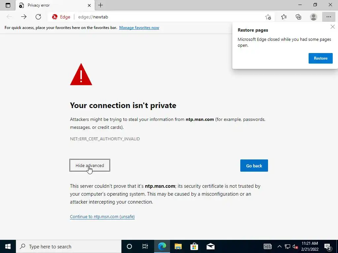The height and width of the screenshot is (253, 338).
Task: Restore down the Edge window
Action: pyautogui.click(x=315, y=5)
